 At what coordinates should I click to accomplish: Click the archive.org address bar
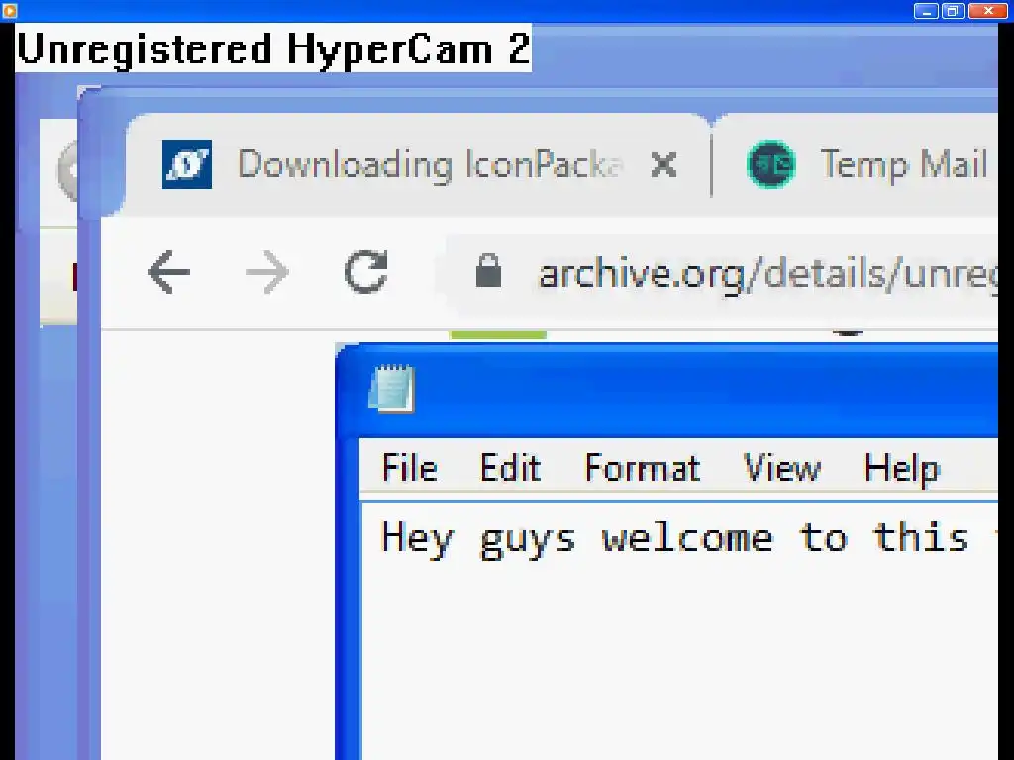[x=721, y=273]
